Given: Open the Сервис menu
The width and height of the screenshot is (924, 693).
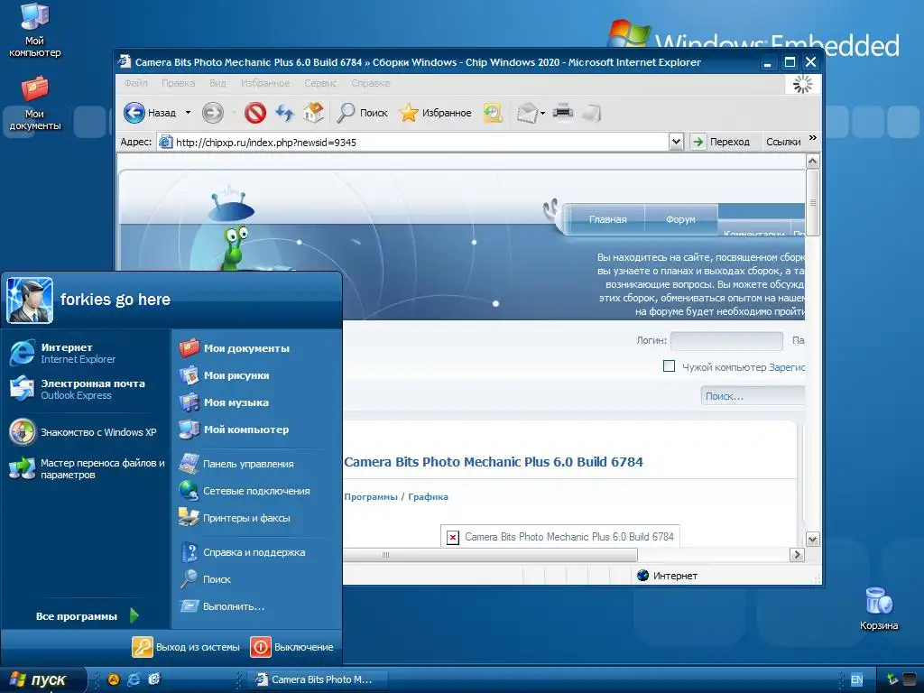Looking at the screenshot, I should pos(320,83).
